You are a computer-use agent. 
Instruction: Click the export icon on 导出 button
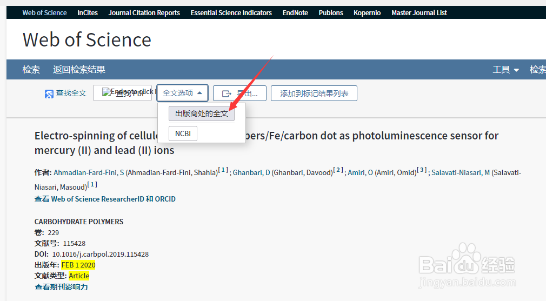[x=227, y=93]
